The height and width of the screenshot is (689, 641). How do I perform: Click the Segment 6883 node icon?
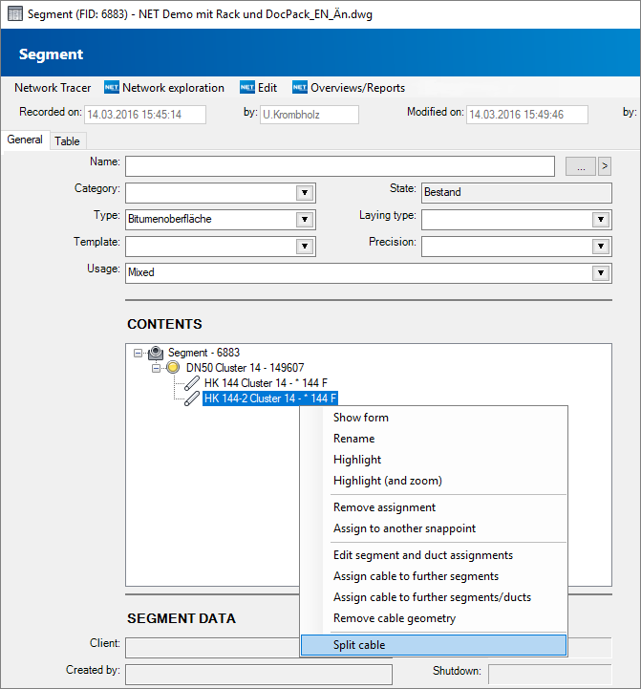(156, 353)
